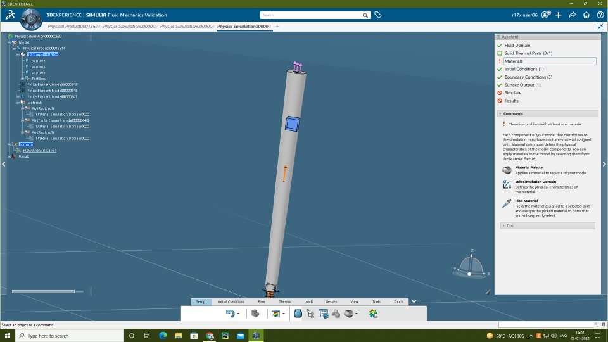
Task: Open the Material Palette dropdown arrow in action bar
Action: pos(357,313)
